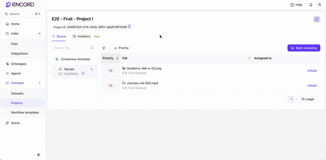Viewport: 326px width, 160px height.
Task: Collapse the Index section chevron
Action: (x=40, y=33)
